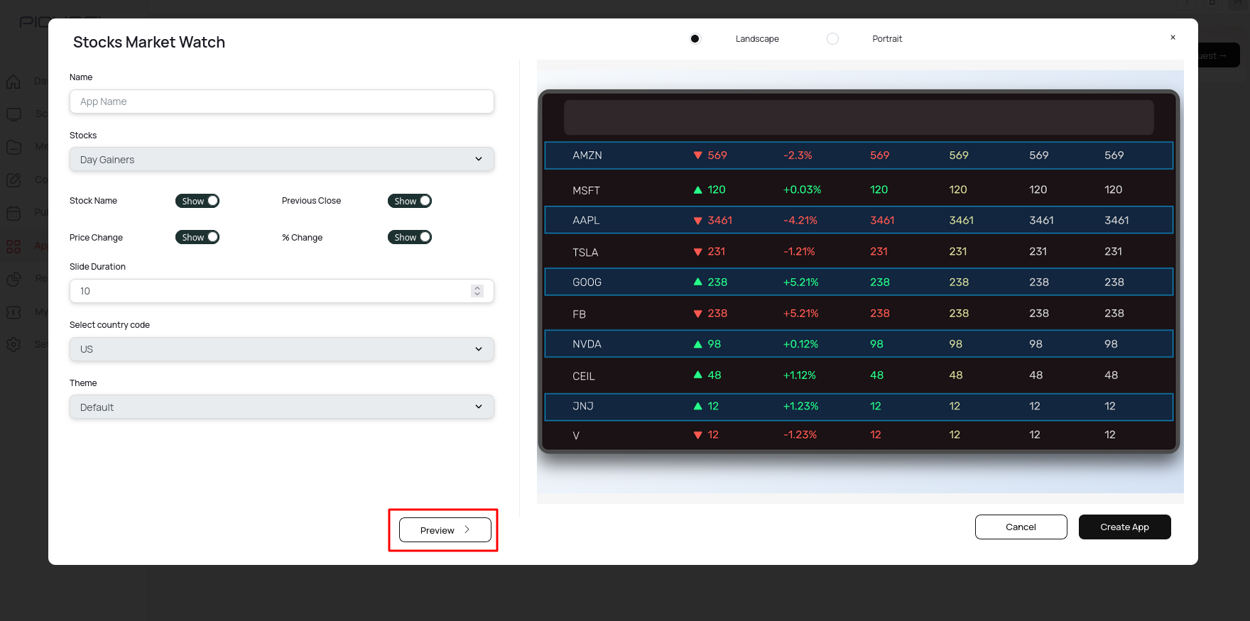Open the Theme Default dropdown
Screen dimensions: 1250x621
point(282,407)
